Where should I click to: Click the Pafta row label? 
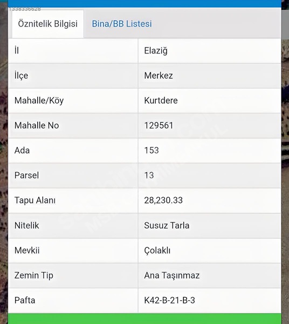click(x=25, y=300)
